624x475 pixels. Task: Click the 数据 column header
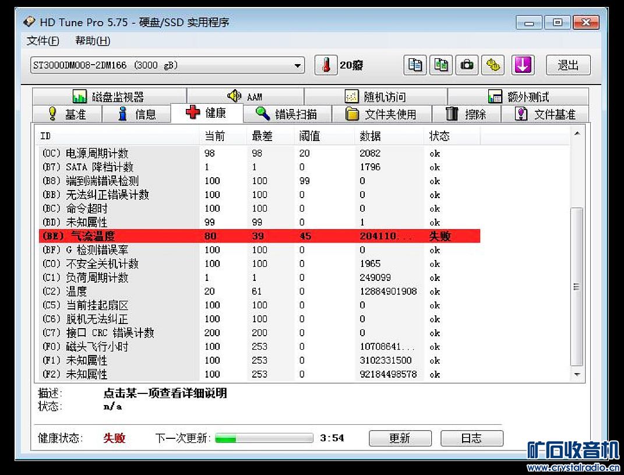(x=389, y=136)
